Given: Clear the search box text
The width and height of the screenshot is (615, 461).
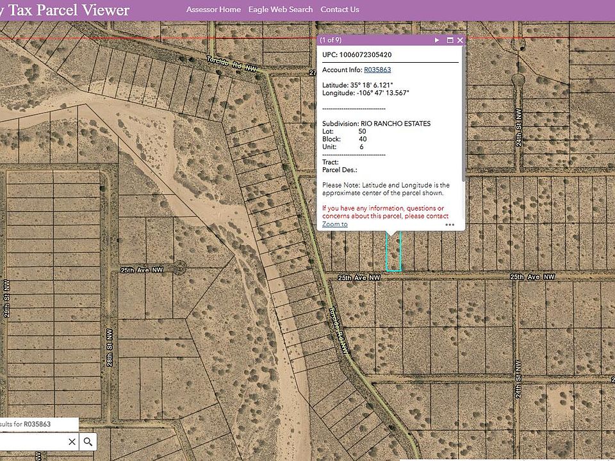Looking at the screenshot, I should click(x=72, y=442).
